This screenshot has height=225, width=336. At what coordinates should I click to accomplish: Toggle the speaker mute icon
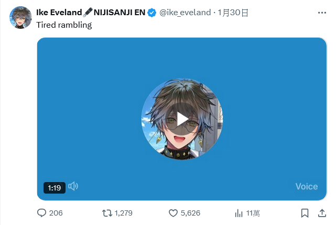click(x=73, y=186)
